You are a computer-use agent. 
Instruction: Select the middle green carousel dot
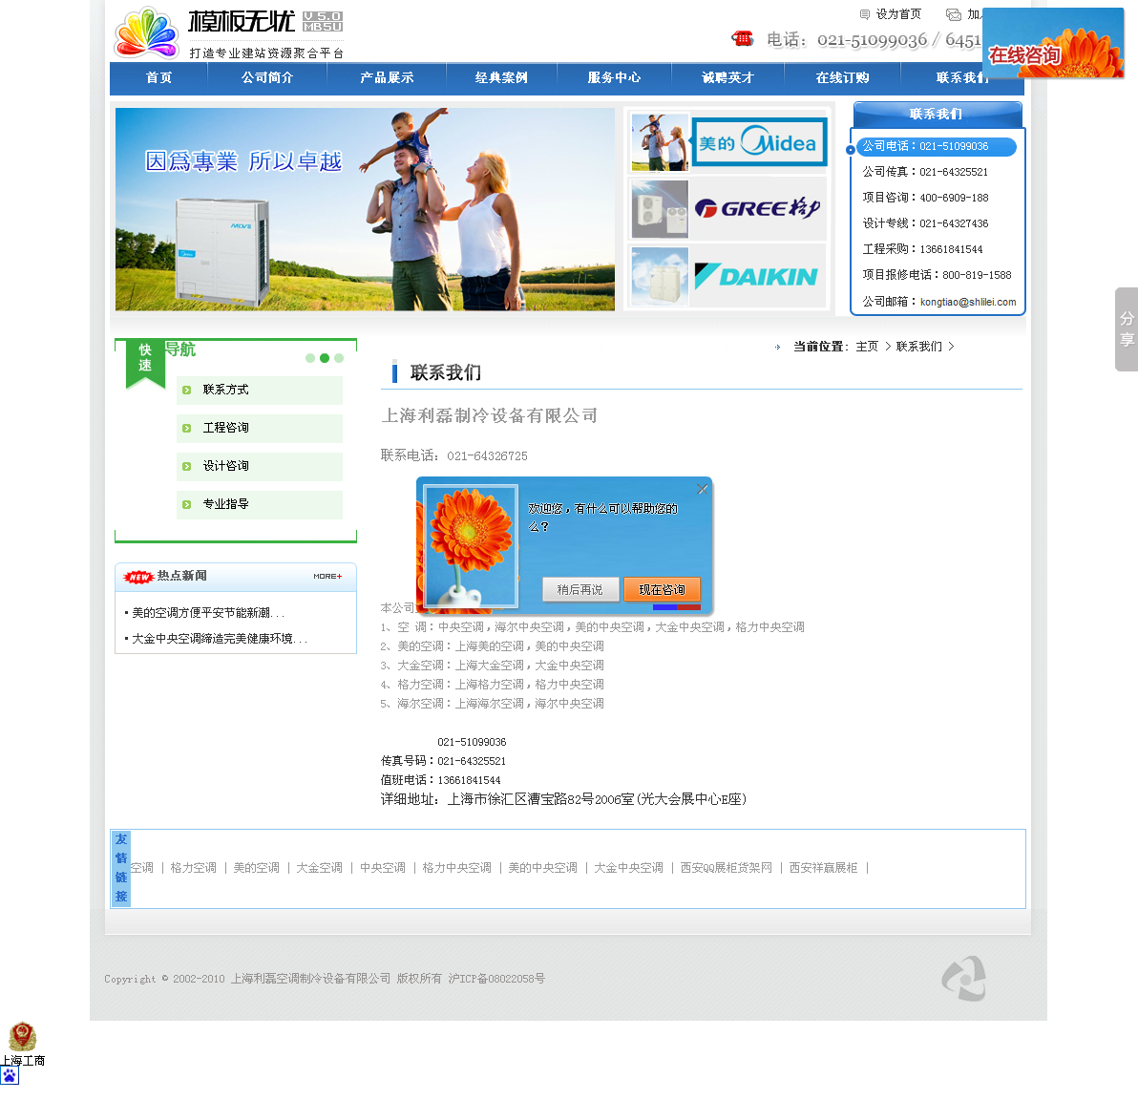[325, 358]
